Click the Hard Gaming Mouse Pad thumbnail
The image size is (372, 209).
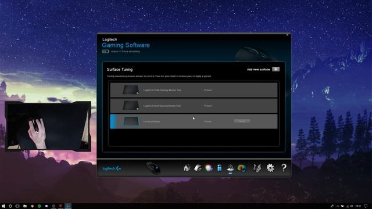point(130,106)
